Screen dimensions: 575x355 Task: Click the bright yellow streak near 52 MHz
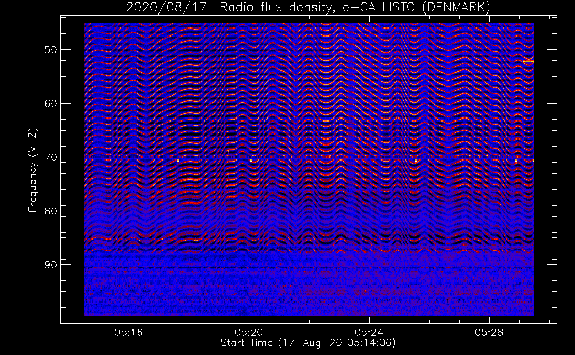pos(528,61)
